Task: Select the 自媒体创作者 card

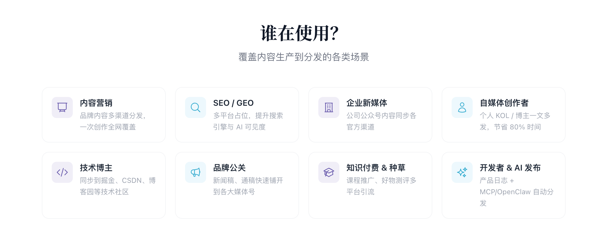Action: pyautogui.click(x=504, y=114)
